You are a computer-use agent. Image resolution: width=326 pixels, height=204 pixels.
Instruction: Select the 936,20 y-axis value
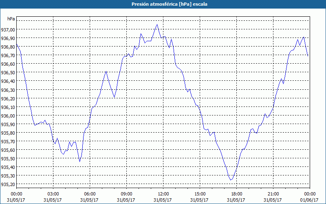click(x=8, y=98)
